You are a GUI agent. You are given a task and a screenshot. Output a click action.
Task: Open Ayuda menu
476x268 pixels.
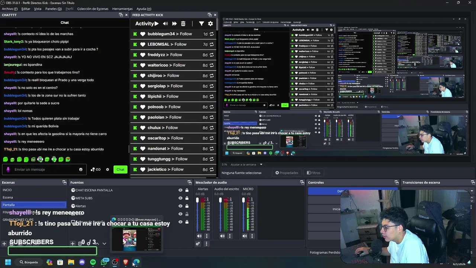144,9
